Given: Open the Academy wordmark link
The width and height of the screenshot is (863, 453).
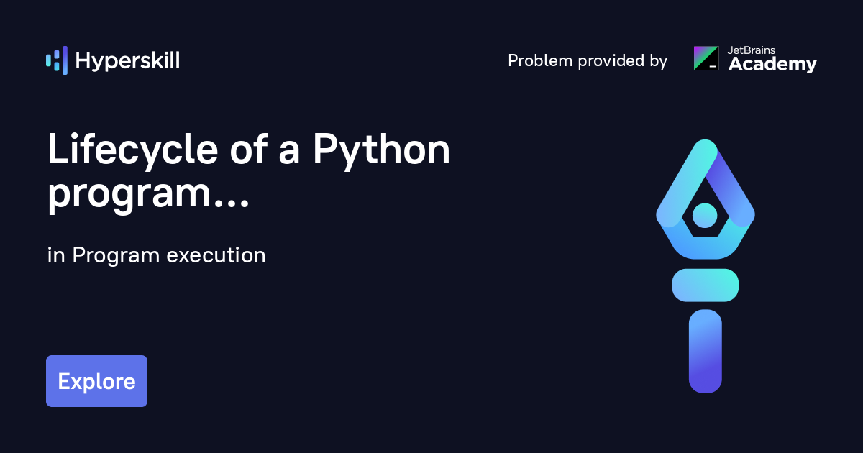Looking at the screenshot, I should pos(772,65).
